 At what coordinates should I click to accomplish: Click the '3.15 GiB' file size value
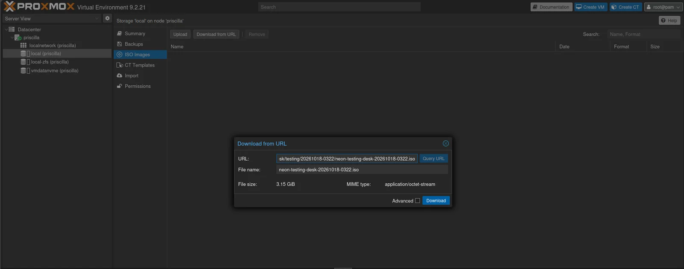pos(286,184)
